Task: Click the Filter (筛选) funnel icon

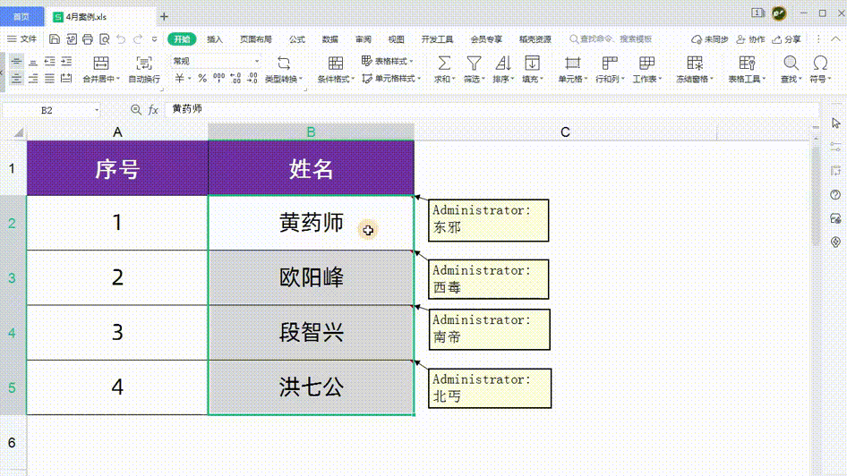Action: click(474, 63)
